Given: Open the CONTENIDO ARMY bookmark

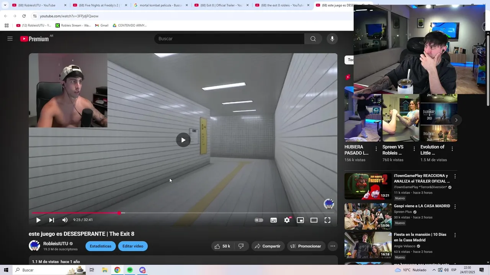Looking at the screenshot, I should 129,26.
